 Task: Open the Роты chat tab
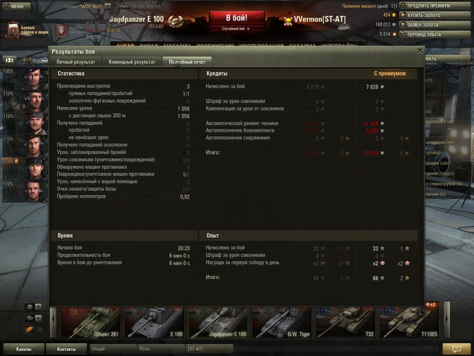[x=161, y=349]
